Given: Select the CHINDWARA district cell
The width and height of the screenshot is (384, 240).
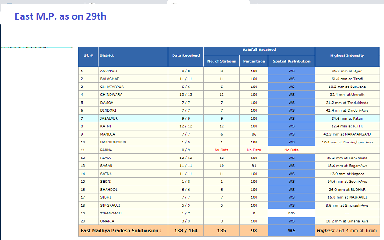Looking at the screenshot, I should point(133,95).
